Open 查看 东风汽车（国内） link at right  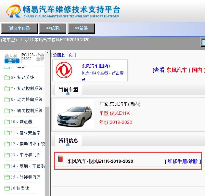tap(179, 70)
